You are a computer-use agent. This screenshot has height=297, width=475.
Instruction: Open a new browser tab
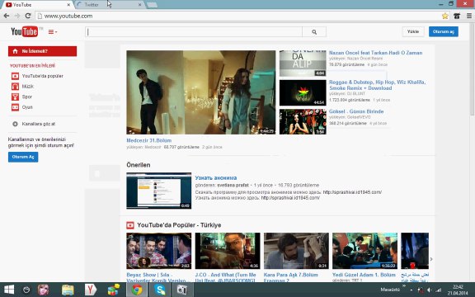tap(152, 5)
